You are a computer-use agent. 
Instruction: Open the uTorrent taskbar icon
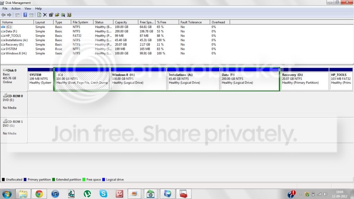[87, 194]
